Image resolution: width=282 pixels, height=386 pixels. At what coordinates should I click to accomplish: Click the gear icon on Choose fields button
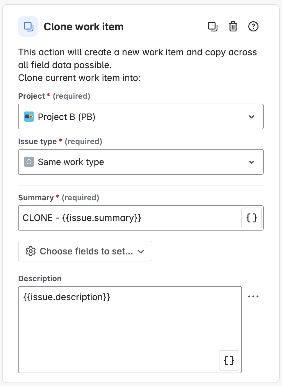(31, 251)
